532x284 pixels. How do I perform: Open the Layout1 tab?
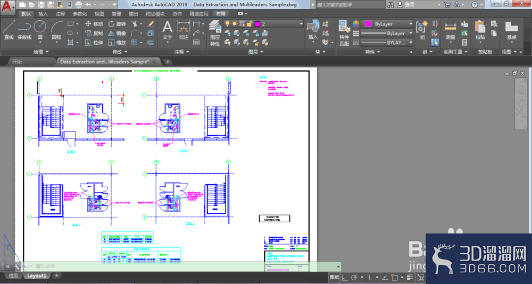coord(37,276)
